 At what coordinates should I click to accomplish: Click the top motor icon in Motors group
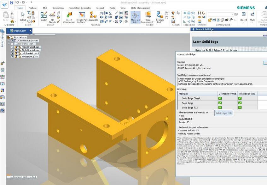coord(173,13)
